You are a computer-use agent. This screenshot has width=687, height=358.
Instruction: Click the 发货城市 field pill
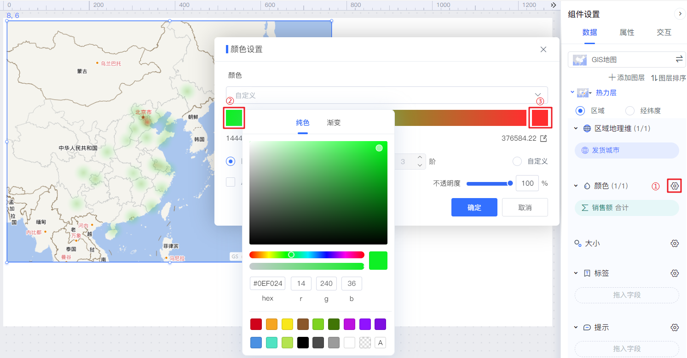coord(627,150)
